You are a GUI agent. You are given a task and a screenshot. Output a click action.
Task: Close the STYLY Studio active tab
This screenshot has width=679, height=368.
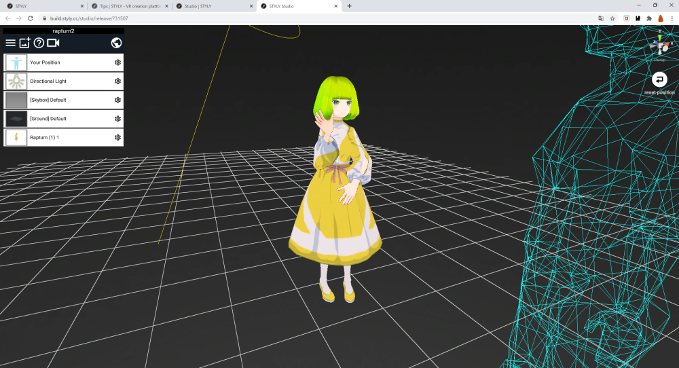(x=335, y=6)
